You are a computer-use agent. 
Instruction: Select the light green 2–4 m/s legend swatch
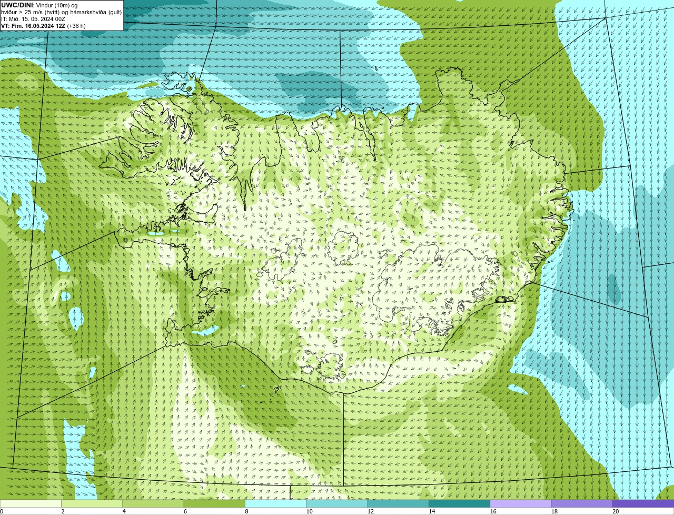92,503
